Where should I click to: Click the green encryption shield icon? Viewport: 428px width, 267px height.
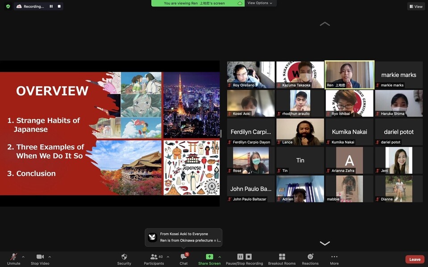pos(8,6)
